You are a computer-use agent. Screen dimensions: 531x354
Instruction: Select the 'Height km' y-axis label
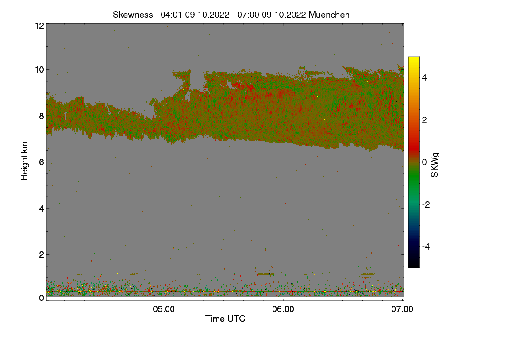click(25, 161)
